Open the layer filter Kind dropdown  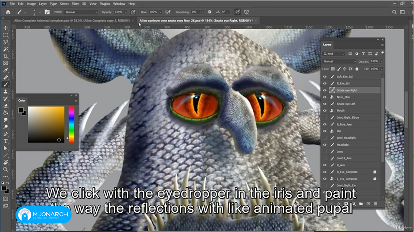click(334, 54)
